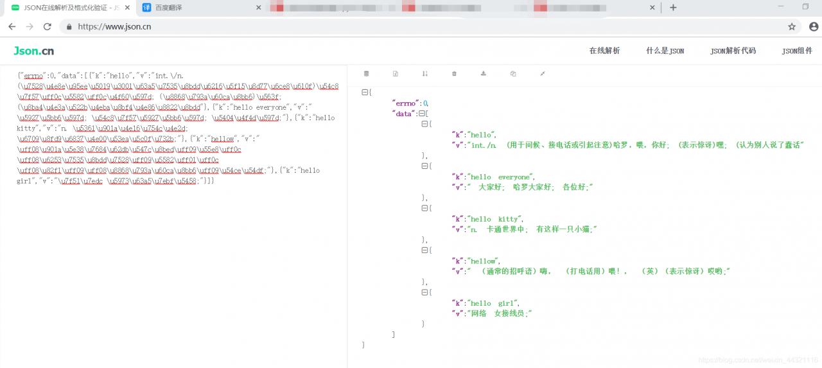The image size is (822, 368).
Task: Bookmark this page with the star icon
Action: point(792,27)
